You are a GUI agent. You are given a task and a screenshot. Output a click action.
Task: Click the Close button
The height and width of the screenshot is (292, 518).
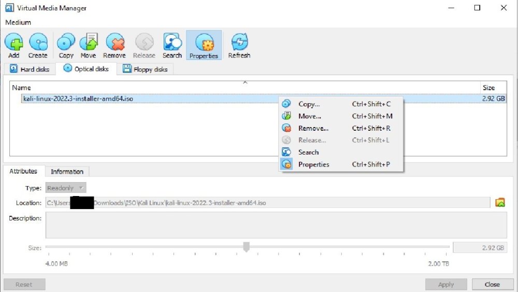[492, 284]
